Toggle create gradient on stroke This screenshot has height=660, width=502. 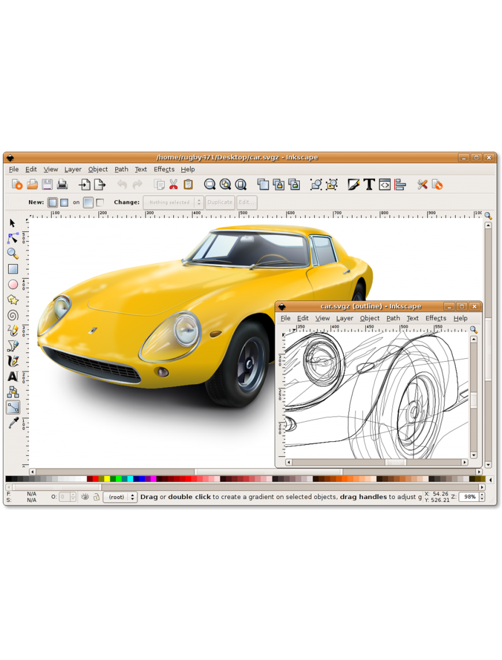[100, 202]
